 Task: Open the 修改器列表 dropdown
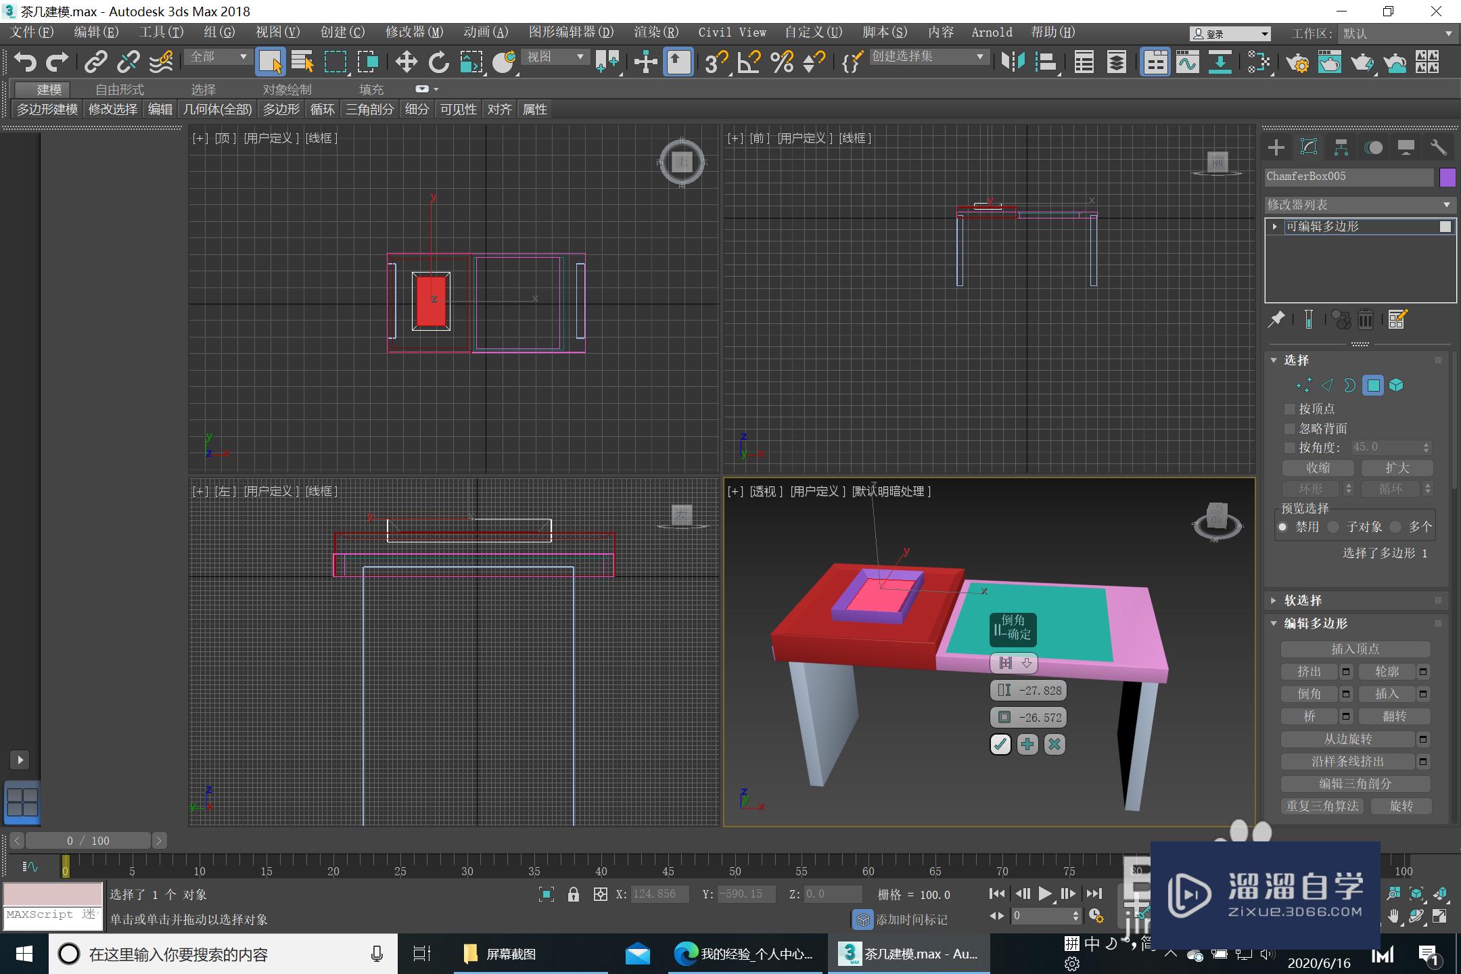[x=1358, y=204]
